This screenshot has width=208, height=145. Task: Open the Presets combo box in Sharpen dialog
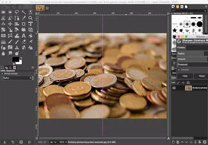point(197,48)
